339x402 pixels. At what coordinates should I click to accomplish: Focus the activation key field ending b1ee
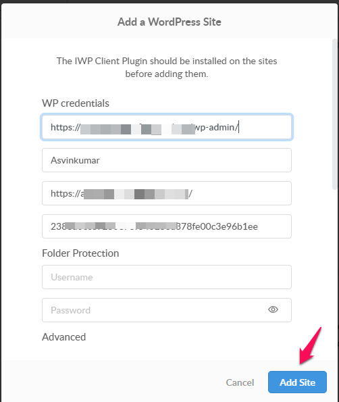(x=167, y=226)
